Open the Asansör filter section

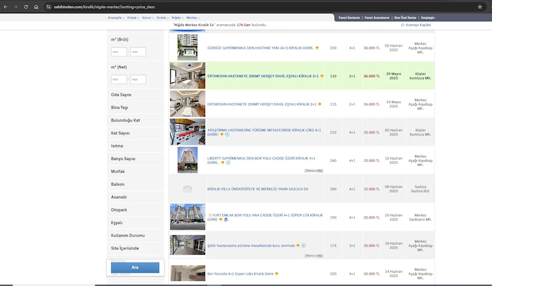click(x=119, y=197)
